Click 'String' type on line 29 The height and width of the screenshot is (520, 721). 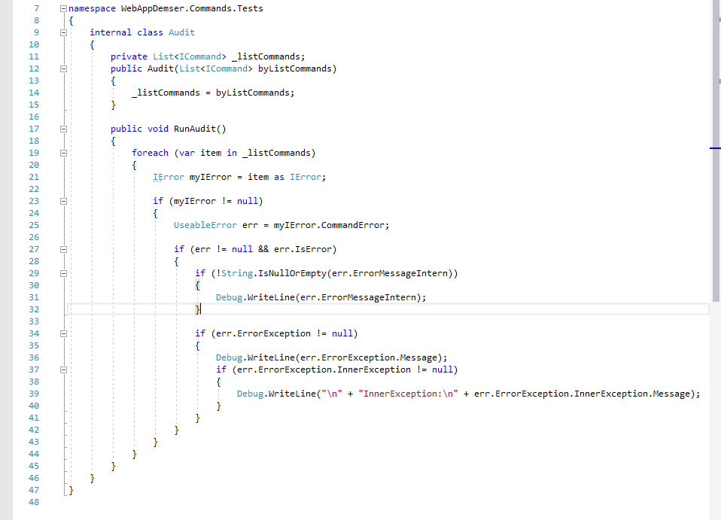point(237,274)
